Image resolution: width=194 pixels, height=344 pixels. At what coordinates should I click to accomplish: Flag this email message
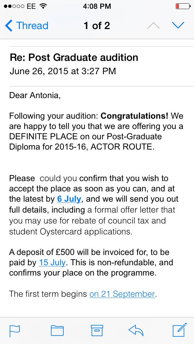point(15,330)
